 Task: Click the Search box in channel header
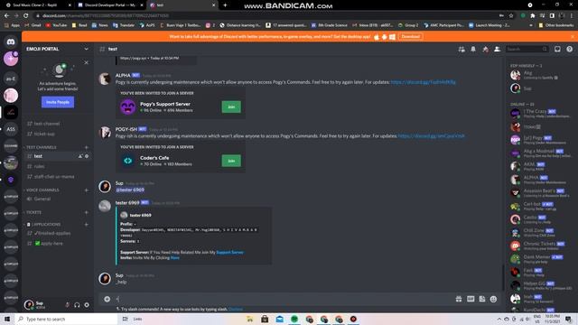pos(527,49)
